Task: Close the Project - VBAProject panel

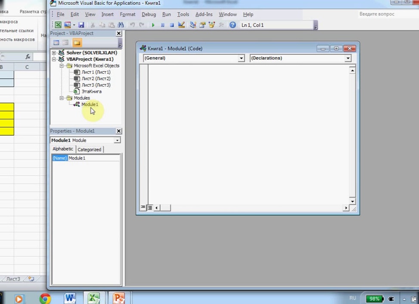Action: (x=119, y=34)
